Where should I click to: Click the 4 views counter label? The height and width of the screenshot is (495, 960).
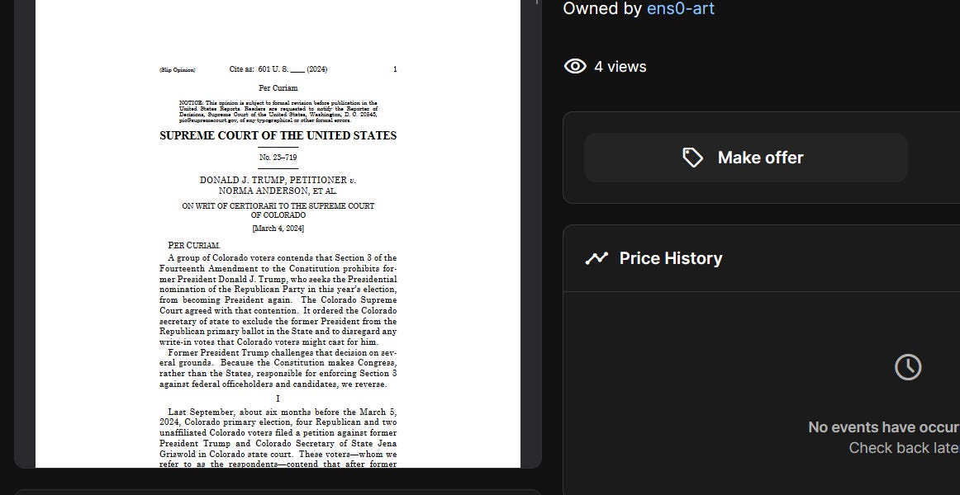(619, 66)
